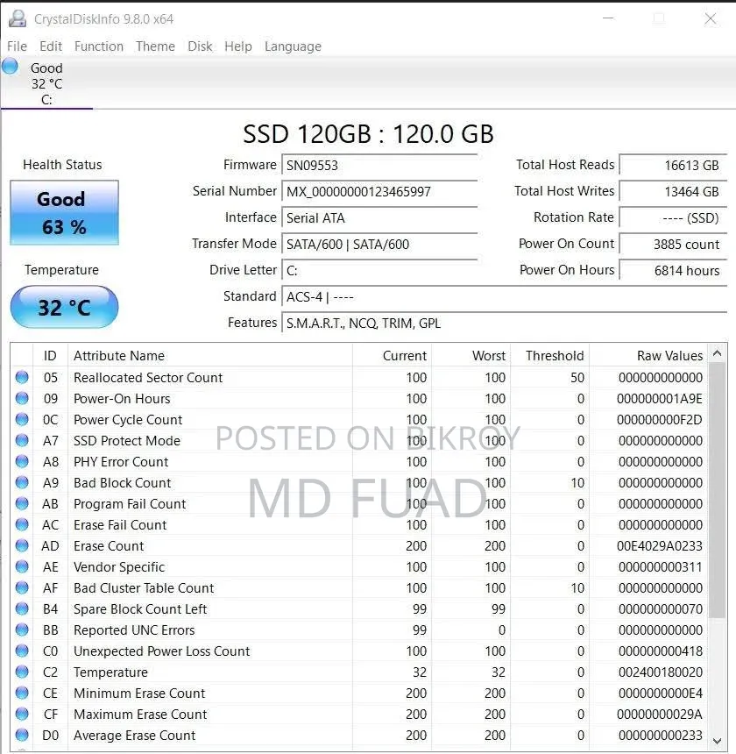Select the Unexpected Power Loss Count row
Viewport: 736px width, 754px height.
coord(359,651)
